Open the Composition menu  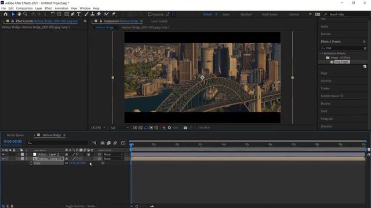click(x=24, y=8)
